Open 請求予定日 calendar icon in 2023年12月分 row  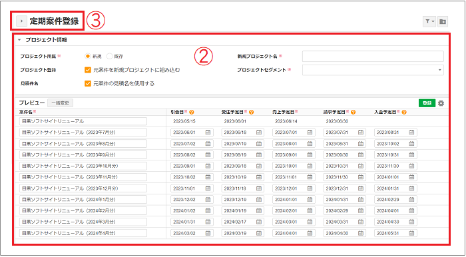[361, 188]
